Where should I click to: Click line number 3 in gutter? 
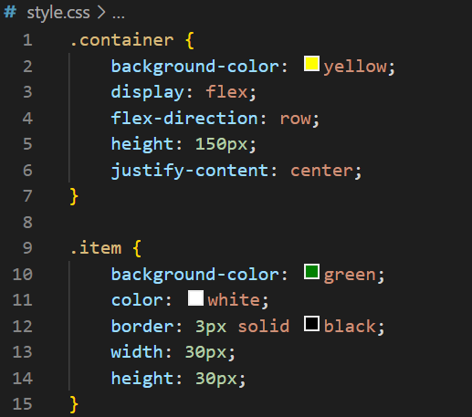[27, 92]
